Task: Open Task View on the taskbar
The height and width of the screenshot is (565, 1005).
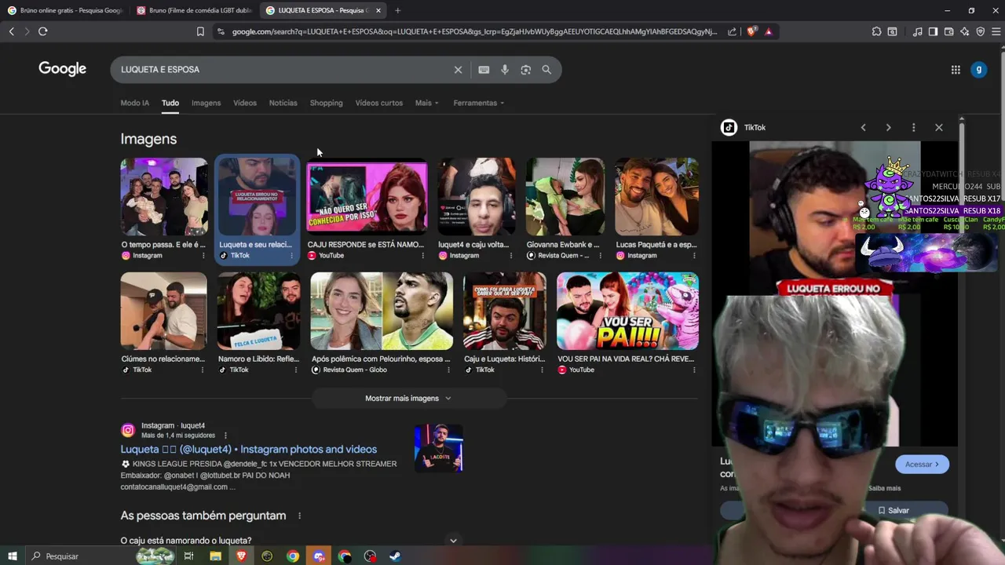Action: (188, 556)
